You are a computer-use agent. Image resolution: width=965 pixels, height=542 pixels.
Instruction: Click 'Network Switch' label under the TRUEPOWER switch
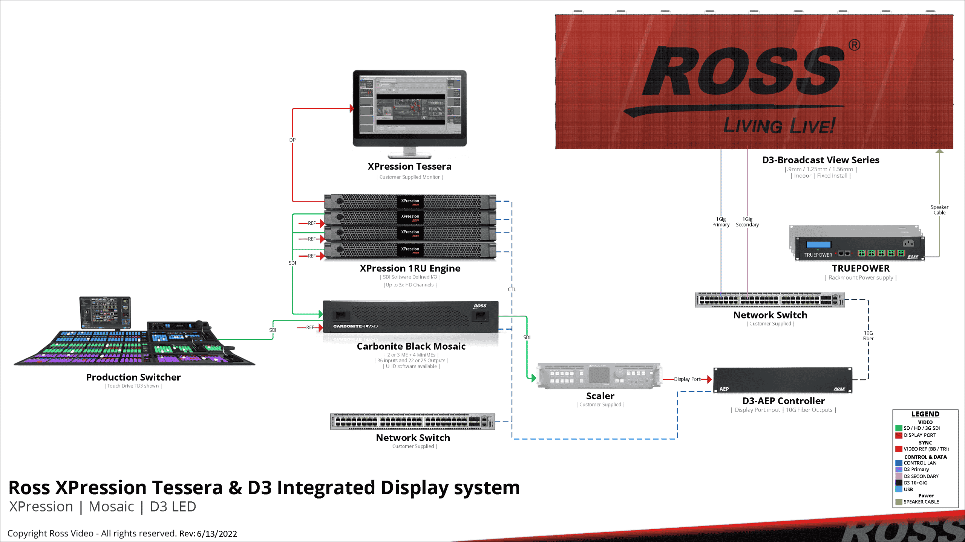click(770, 315)
